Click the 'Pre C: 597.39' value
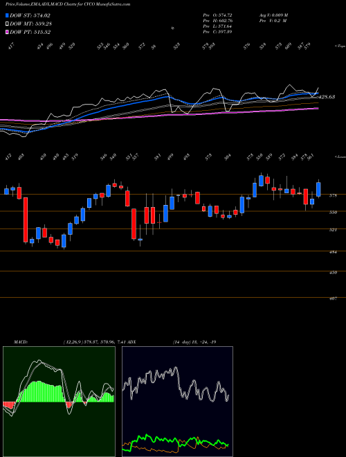Screen dimensions: 346x457 (217, 32)
